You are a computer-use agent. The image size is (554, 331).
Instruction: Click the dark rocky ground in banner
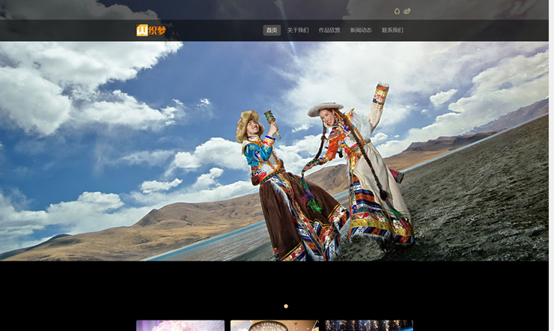click(x=479, y=210)
